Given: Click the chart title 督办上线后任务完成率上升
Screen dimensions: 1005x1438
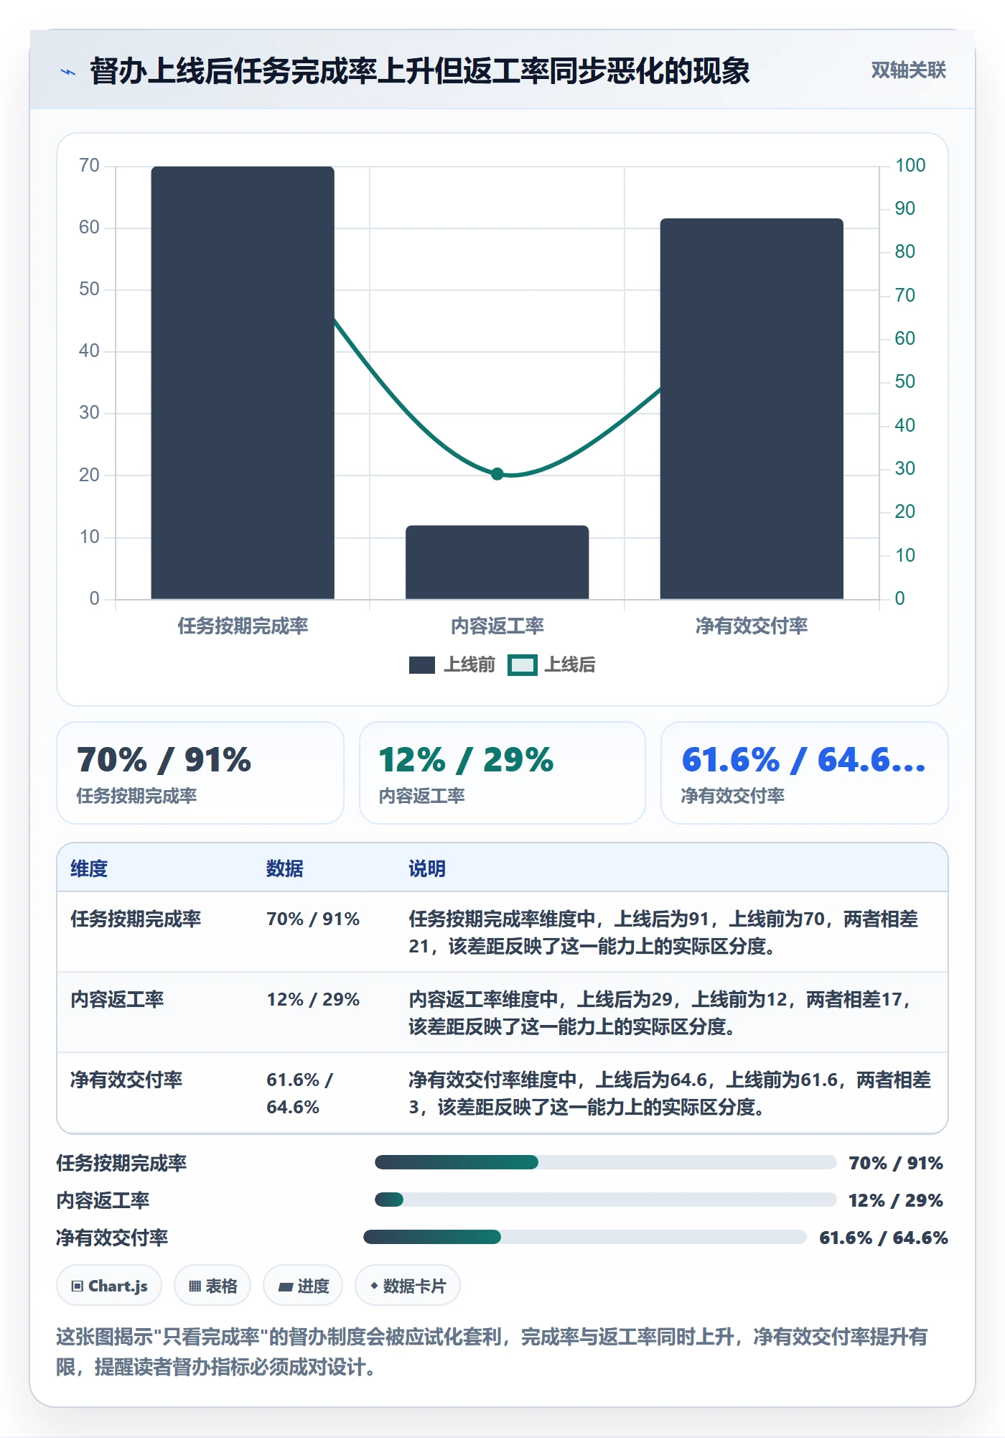Looking at the screenshot, I should [419, 71].
